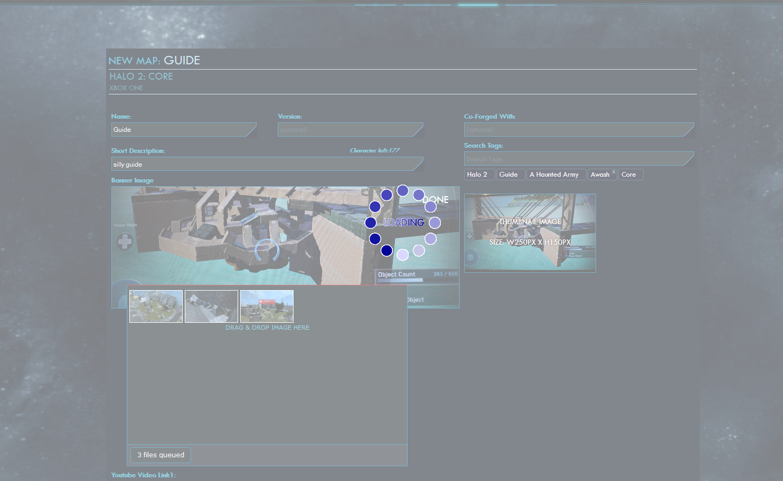Select the Core search tag

click(630, 175)
